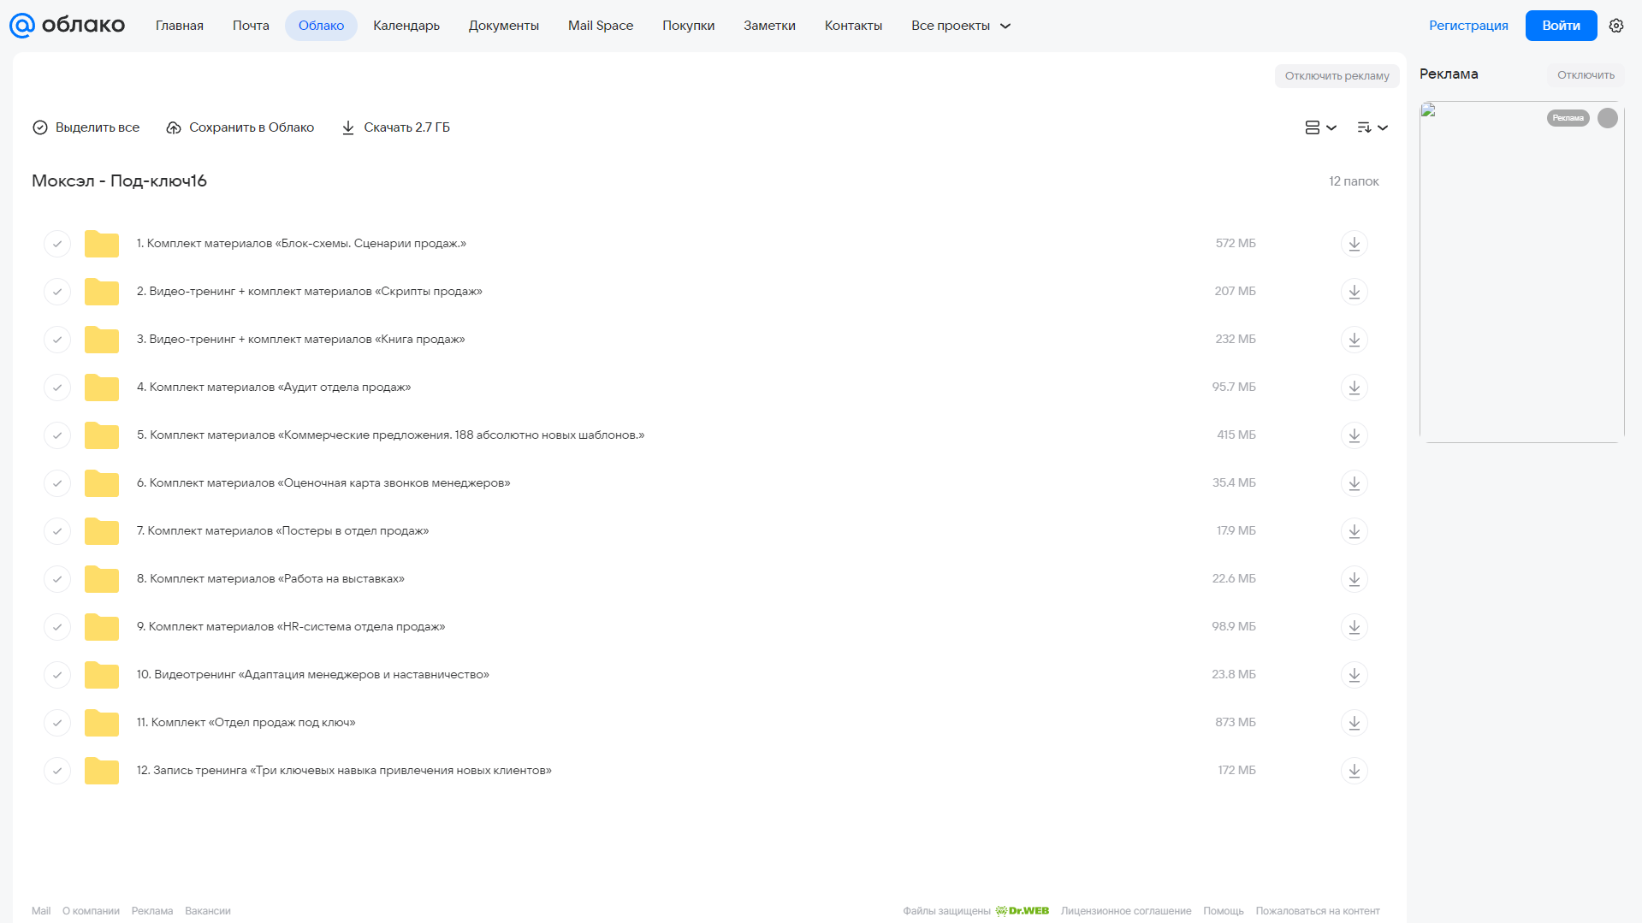Download the folder «Блок-схемы. Сценарии продаж.»
The image size is (1642, 923).
[1354, 244]
